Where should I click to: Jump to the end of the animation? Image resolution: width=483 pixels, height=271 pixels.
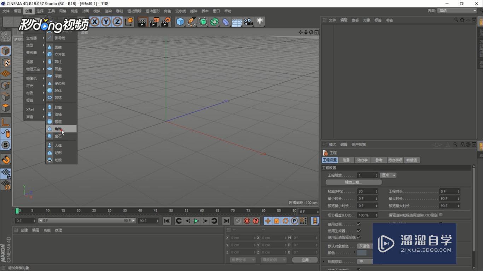pos(226,221)
